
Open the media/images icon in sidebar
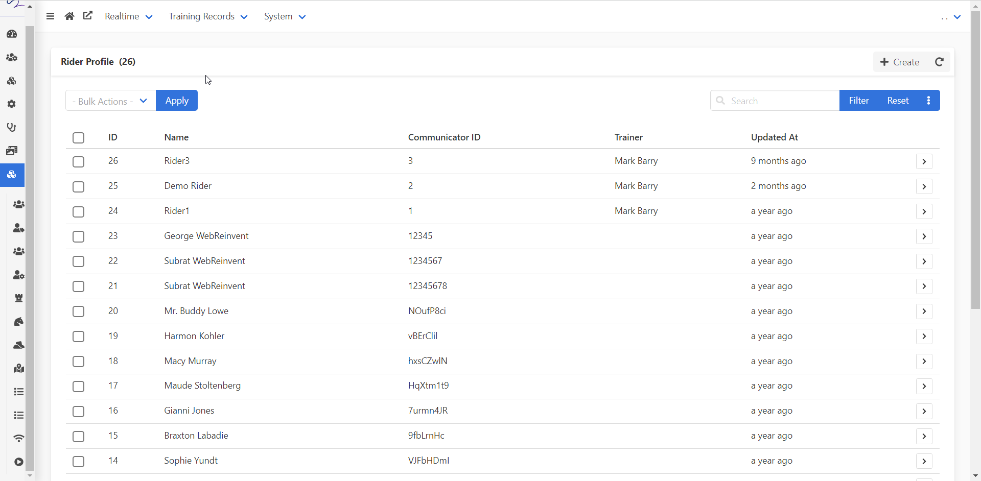[x=11, y=150]
